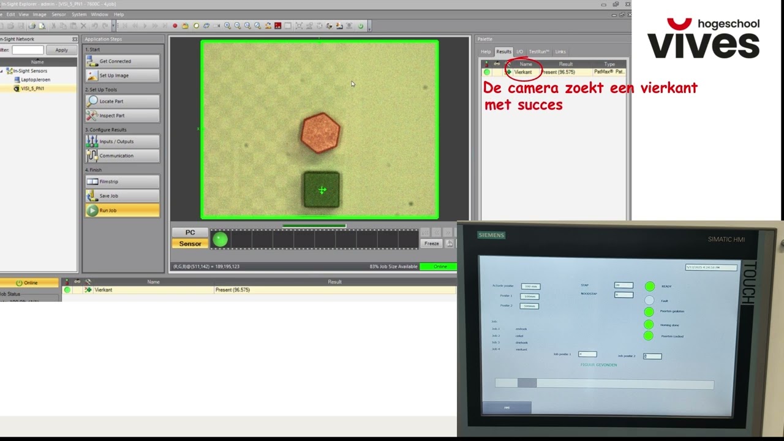
Task: Click the Type column header in Palette
Action: (x=609, y=64)
